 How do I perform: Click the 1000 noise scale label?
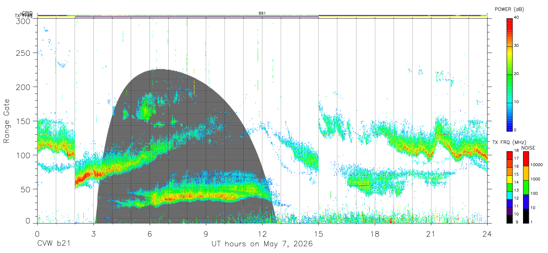click(x=536, y=179)
